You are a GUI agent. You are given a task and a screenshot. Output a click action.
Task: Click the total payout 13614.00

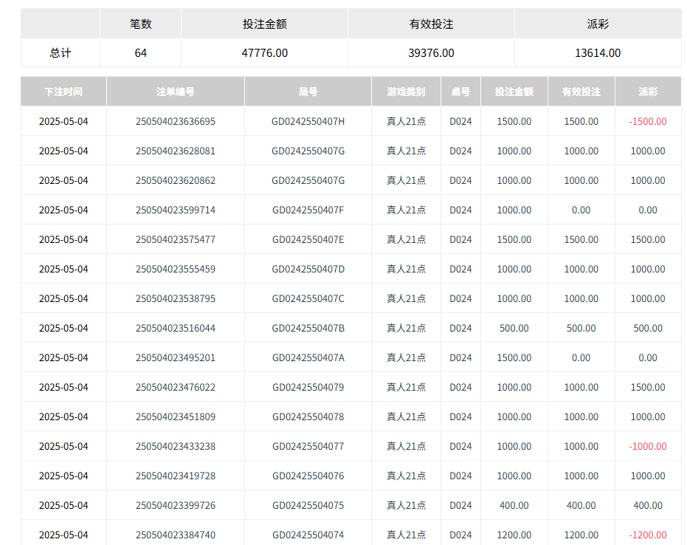(x=598, y=53)
